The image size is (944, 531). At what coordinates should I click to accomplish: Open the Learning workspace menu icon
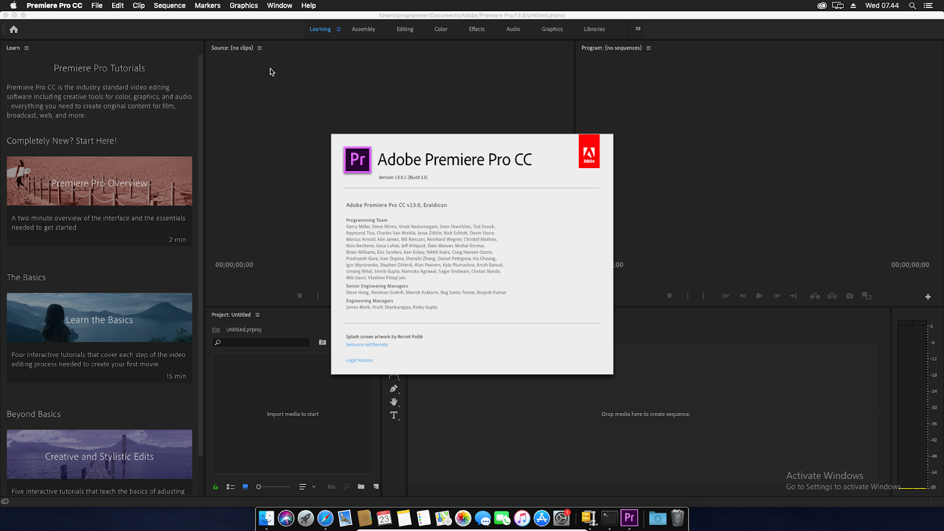click(339, 29)
